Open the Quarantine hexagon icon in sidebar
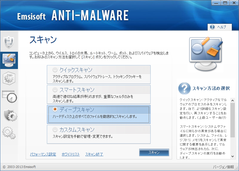Viewport: 239px width, 171px height. pyautogui.click(x=9, y=78)
